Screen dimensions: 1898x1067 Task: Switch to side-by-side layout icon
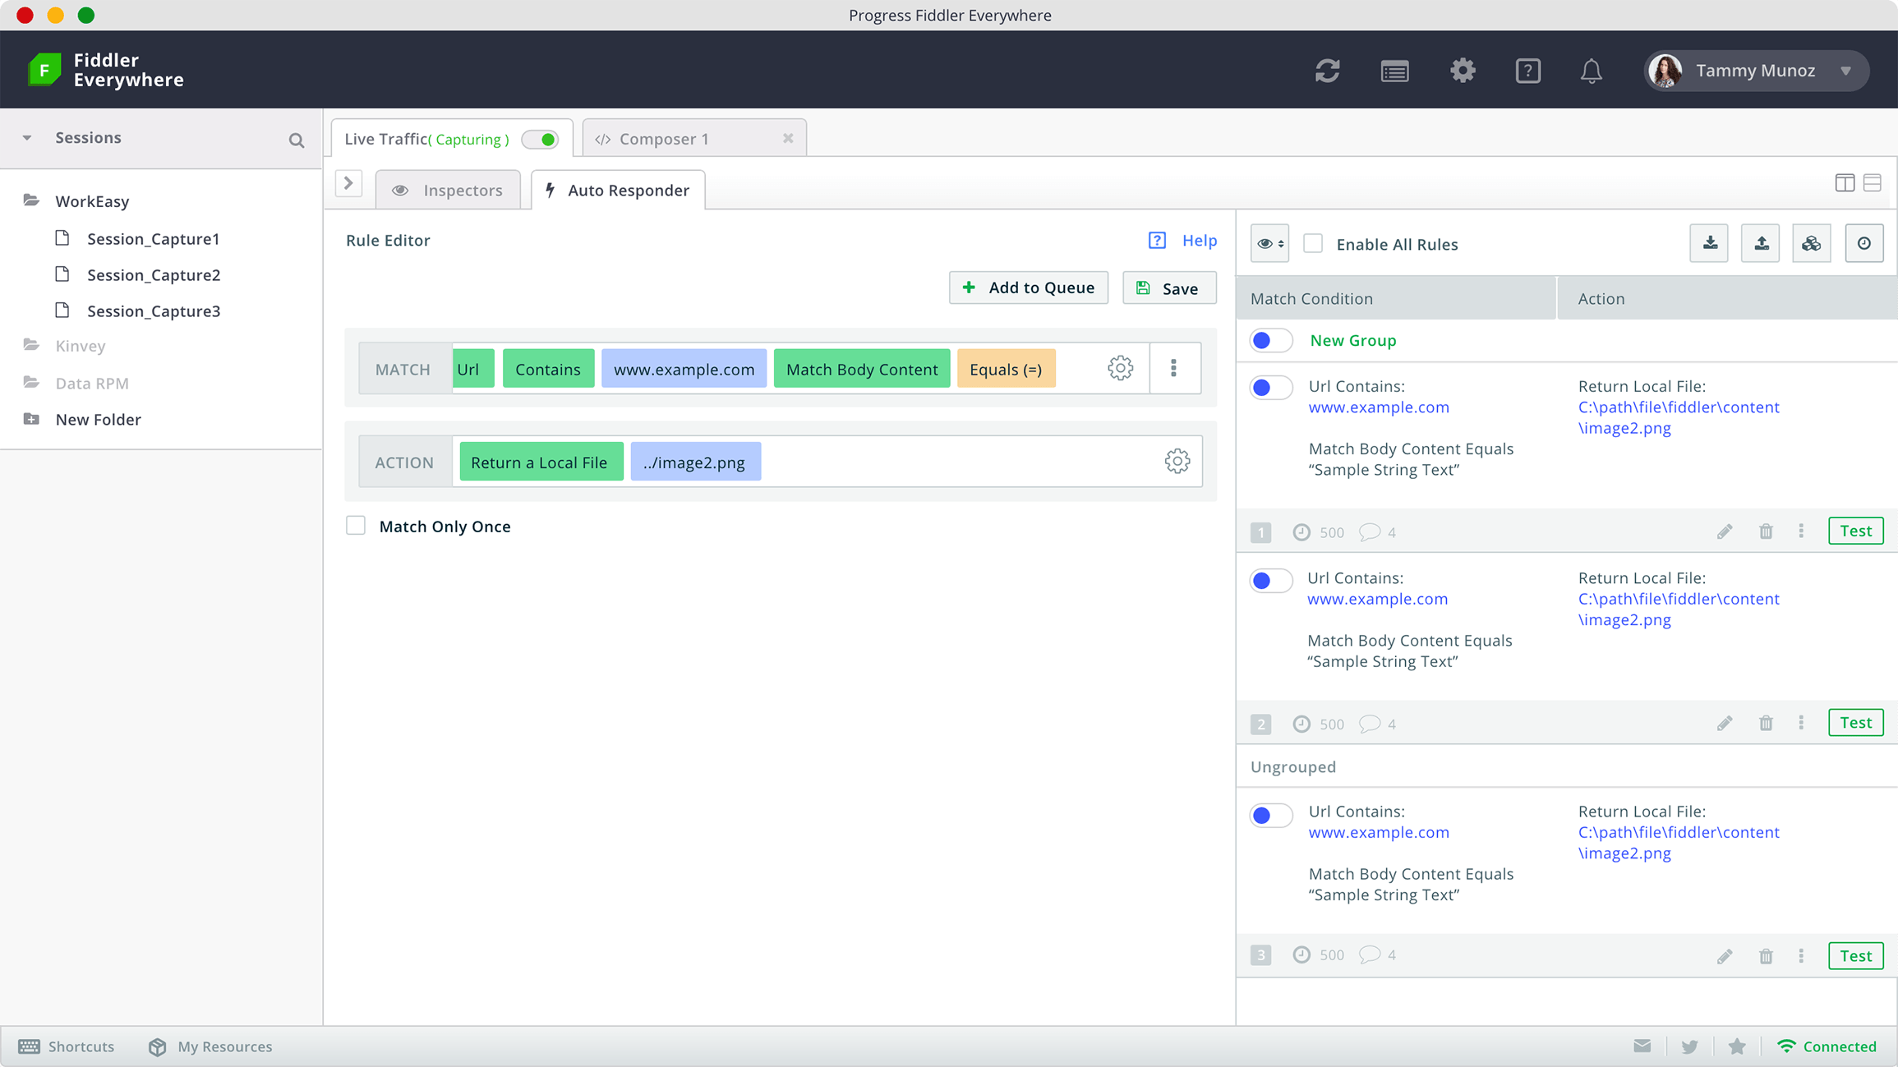click(x=1845, y=182)
